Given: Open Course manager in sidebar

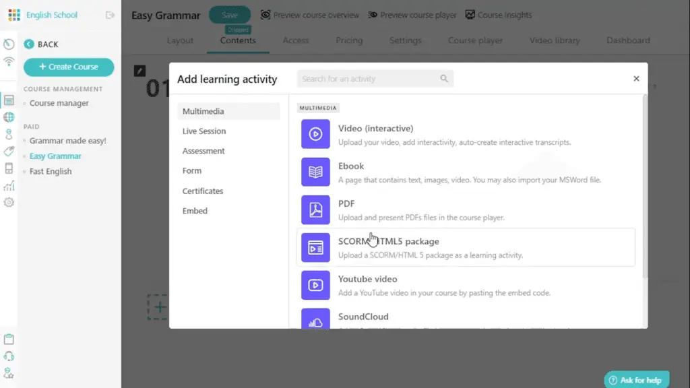Looking at the screenshot, I should (59, 103).
